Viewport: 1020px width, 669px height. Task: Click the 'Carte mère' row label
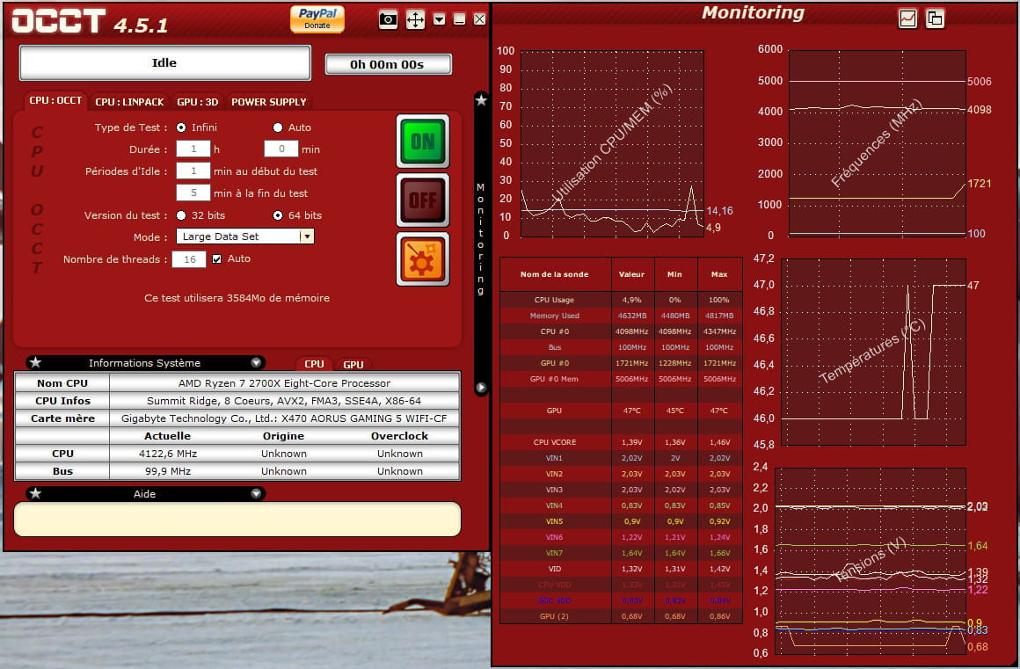point(62,418)
